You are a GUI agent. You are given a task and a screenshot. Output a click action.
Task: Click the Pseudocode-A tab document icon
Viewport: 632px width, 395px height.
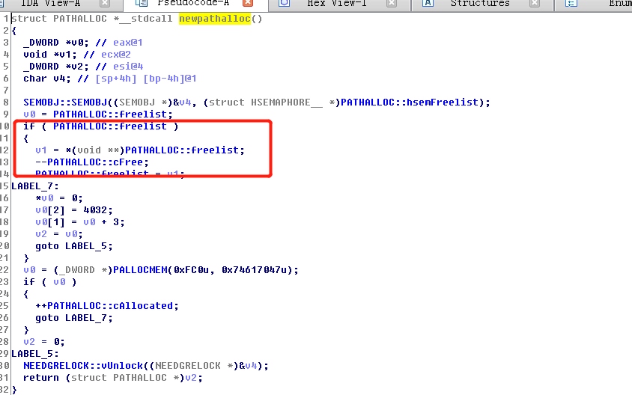(x=141, y=3)
